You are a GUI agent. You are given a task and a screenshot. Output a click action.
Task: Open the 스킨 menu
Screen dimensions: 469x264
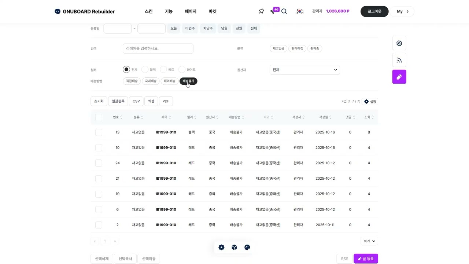[149, 11]
